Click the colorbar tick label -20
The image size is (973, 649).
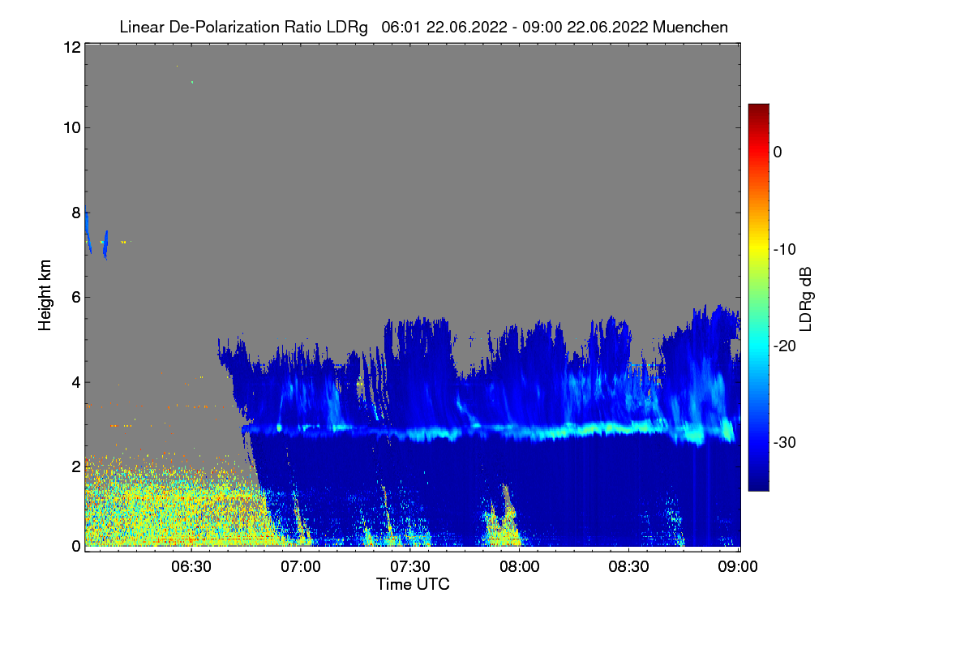click(x=784, y=346)
